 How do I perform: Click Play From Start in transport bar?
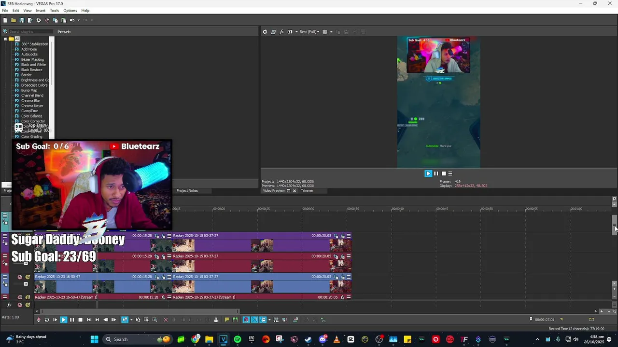tap(55, 320)
